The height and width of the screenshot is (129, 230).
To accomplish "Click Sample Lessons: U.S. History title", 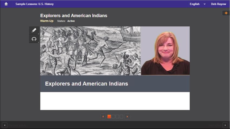I will click(x=34, y=4).
